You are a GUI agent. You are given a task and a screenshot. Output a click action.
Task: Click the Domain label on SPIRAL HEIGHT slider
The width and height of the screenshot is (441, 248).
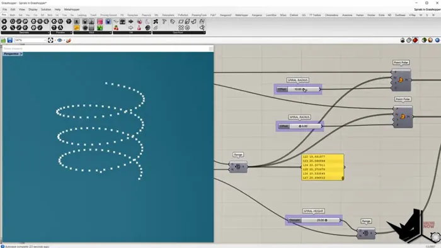coord(294,220)
